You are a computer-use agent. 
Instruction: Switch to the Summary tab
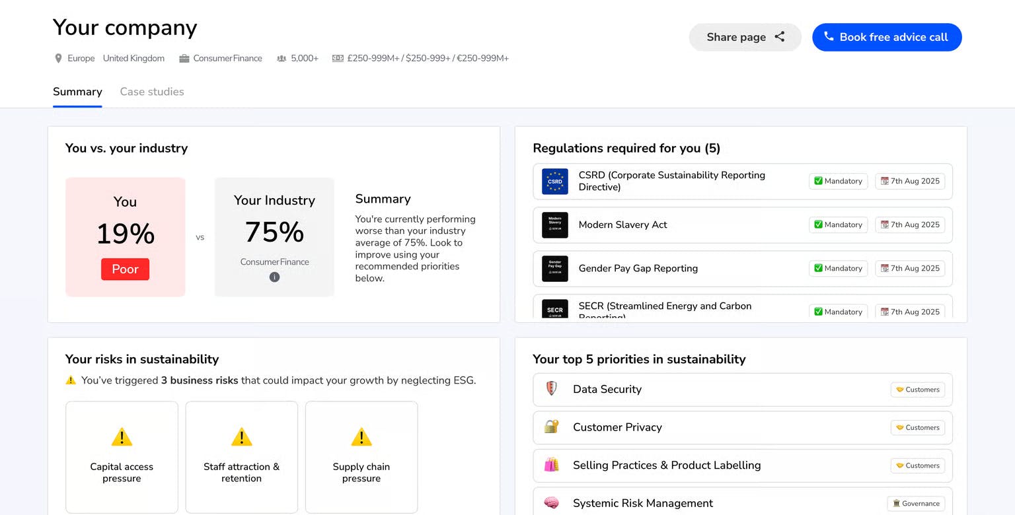tap(77, 92)
